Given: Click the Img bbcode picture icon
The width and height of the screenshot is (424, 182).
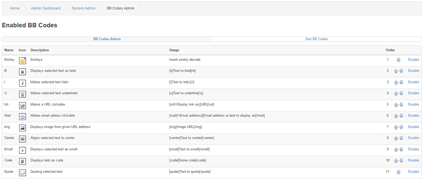Looking at the screenshot, I should click(22, 128).
